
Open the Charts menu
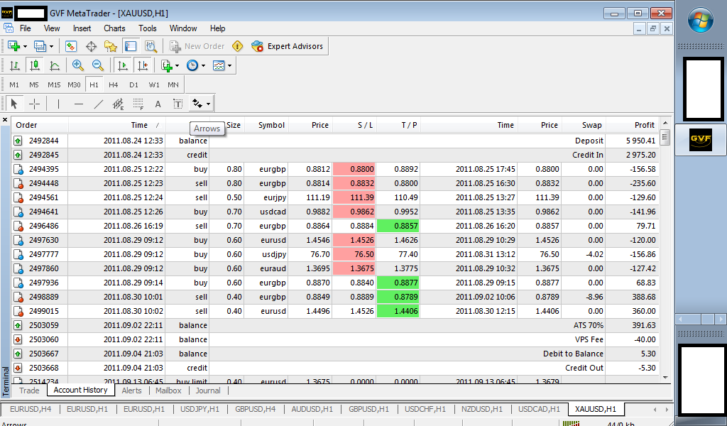coord(114,28)
